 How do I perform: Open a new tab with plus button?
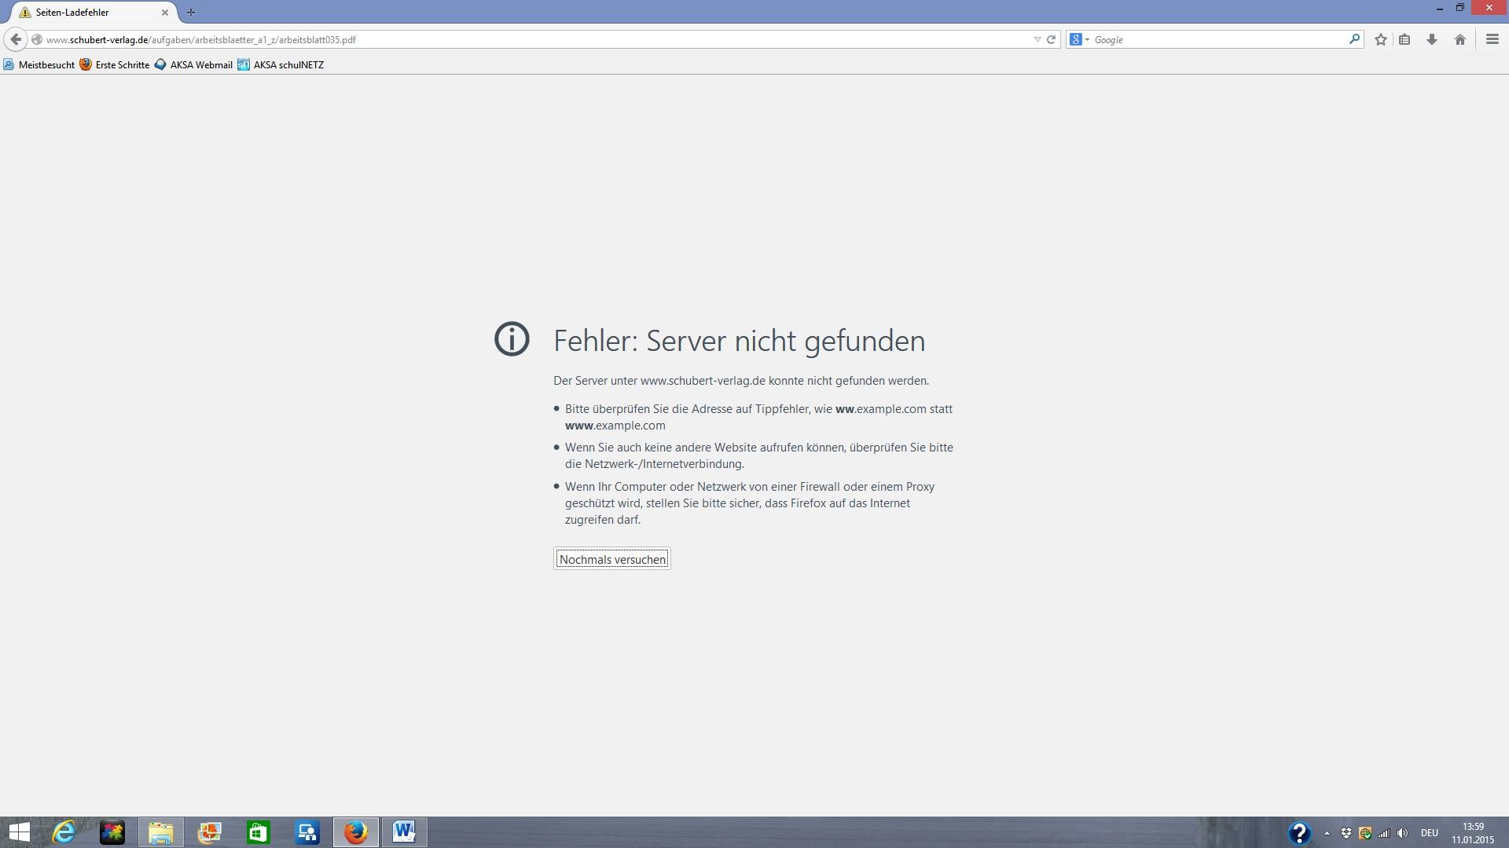point(190,13)
